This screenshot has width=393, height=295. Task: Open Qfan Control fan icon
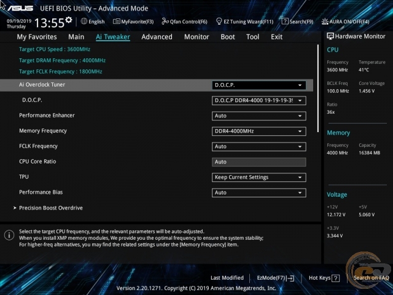165,22
